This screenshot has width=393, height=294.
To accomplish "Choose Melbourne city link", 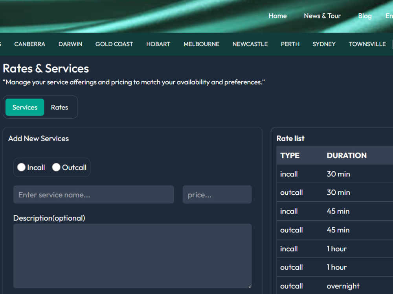I will 201,44.
